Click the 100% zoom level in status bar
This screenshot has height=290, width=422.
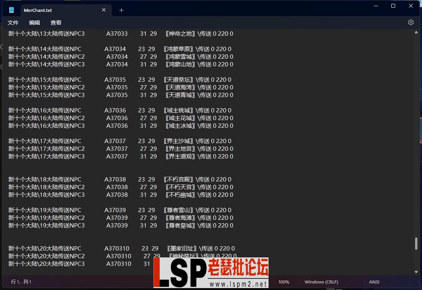coord(284,282)
